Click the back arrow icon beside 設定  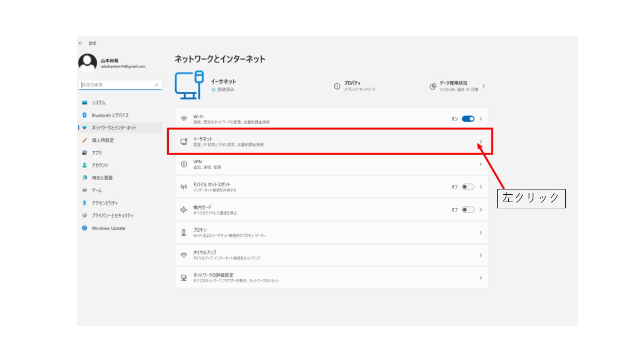tap(81, 43)
